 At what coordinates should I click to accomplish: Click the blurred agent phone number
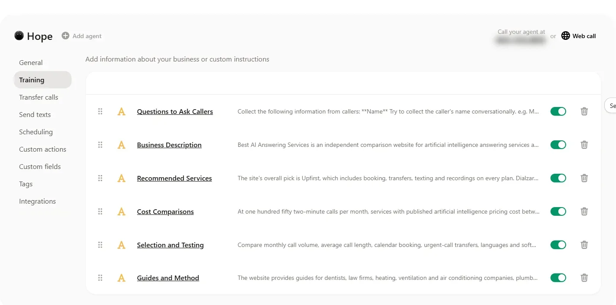pos(520,40)
